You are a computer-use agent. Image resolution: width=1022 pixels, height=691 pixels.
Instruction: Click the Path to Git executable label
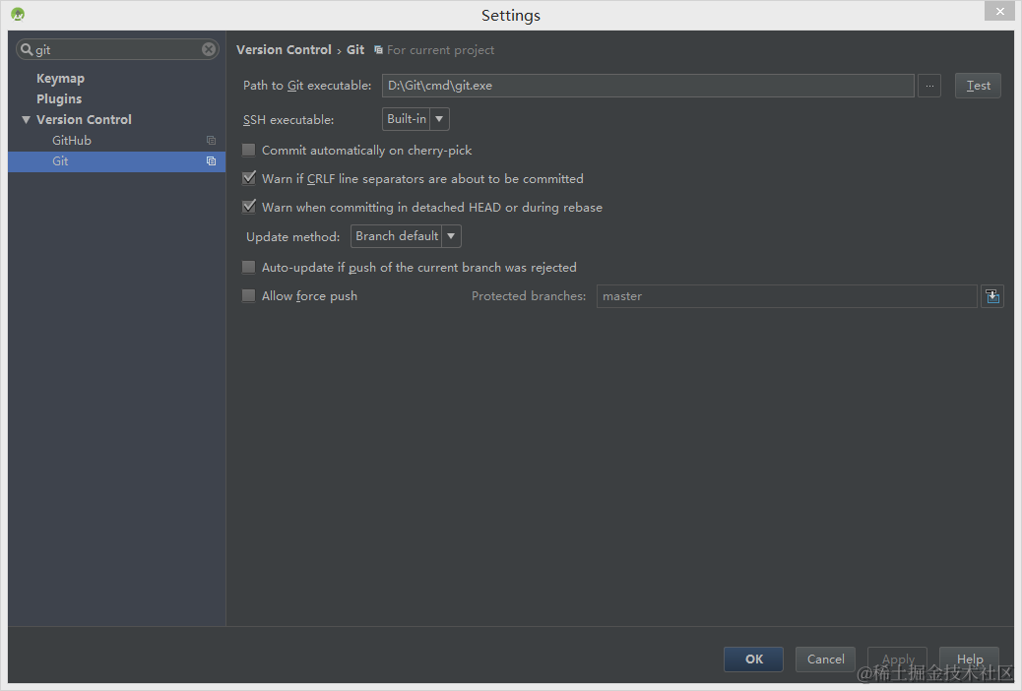coord(307,86)
